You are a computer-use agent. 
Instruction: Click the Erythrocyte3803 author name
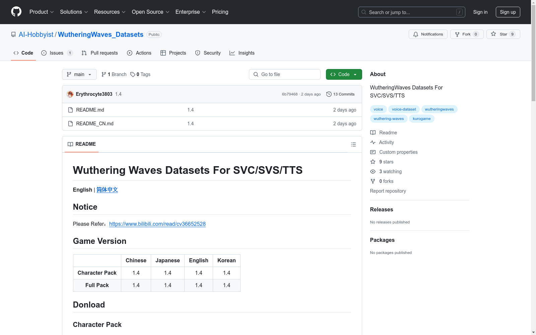pyautogui.click(x=94, y=94)
